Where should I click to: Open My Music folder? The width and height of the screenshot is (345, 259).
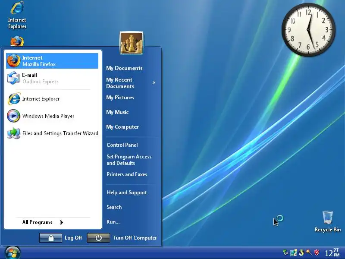click(x=117, y=112)
